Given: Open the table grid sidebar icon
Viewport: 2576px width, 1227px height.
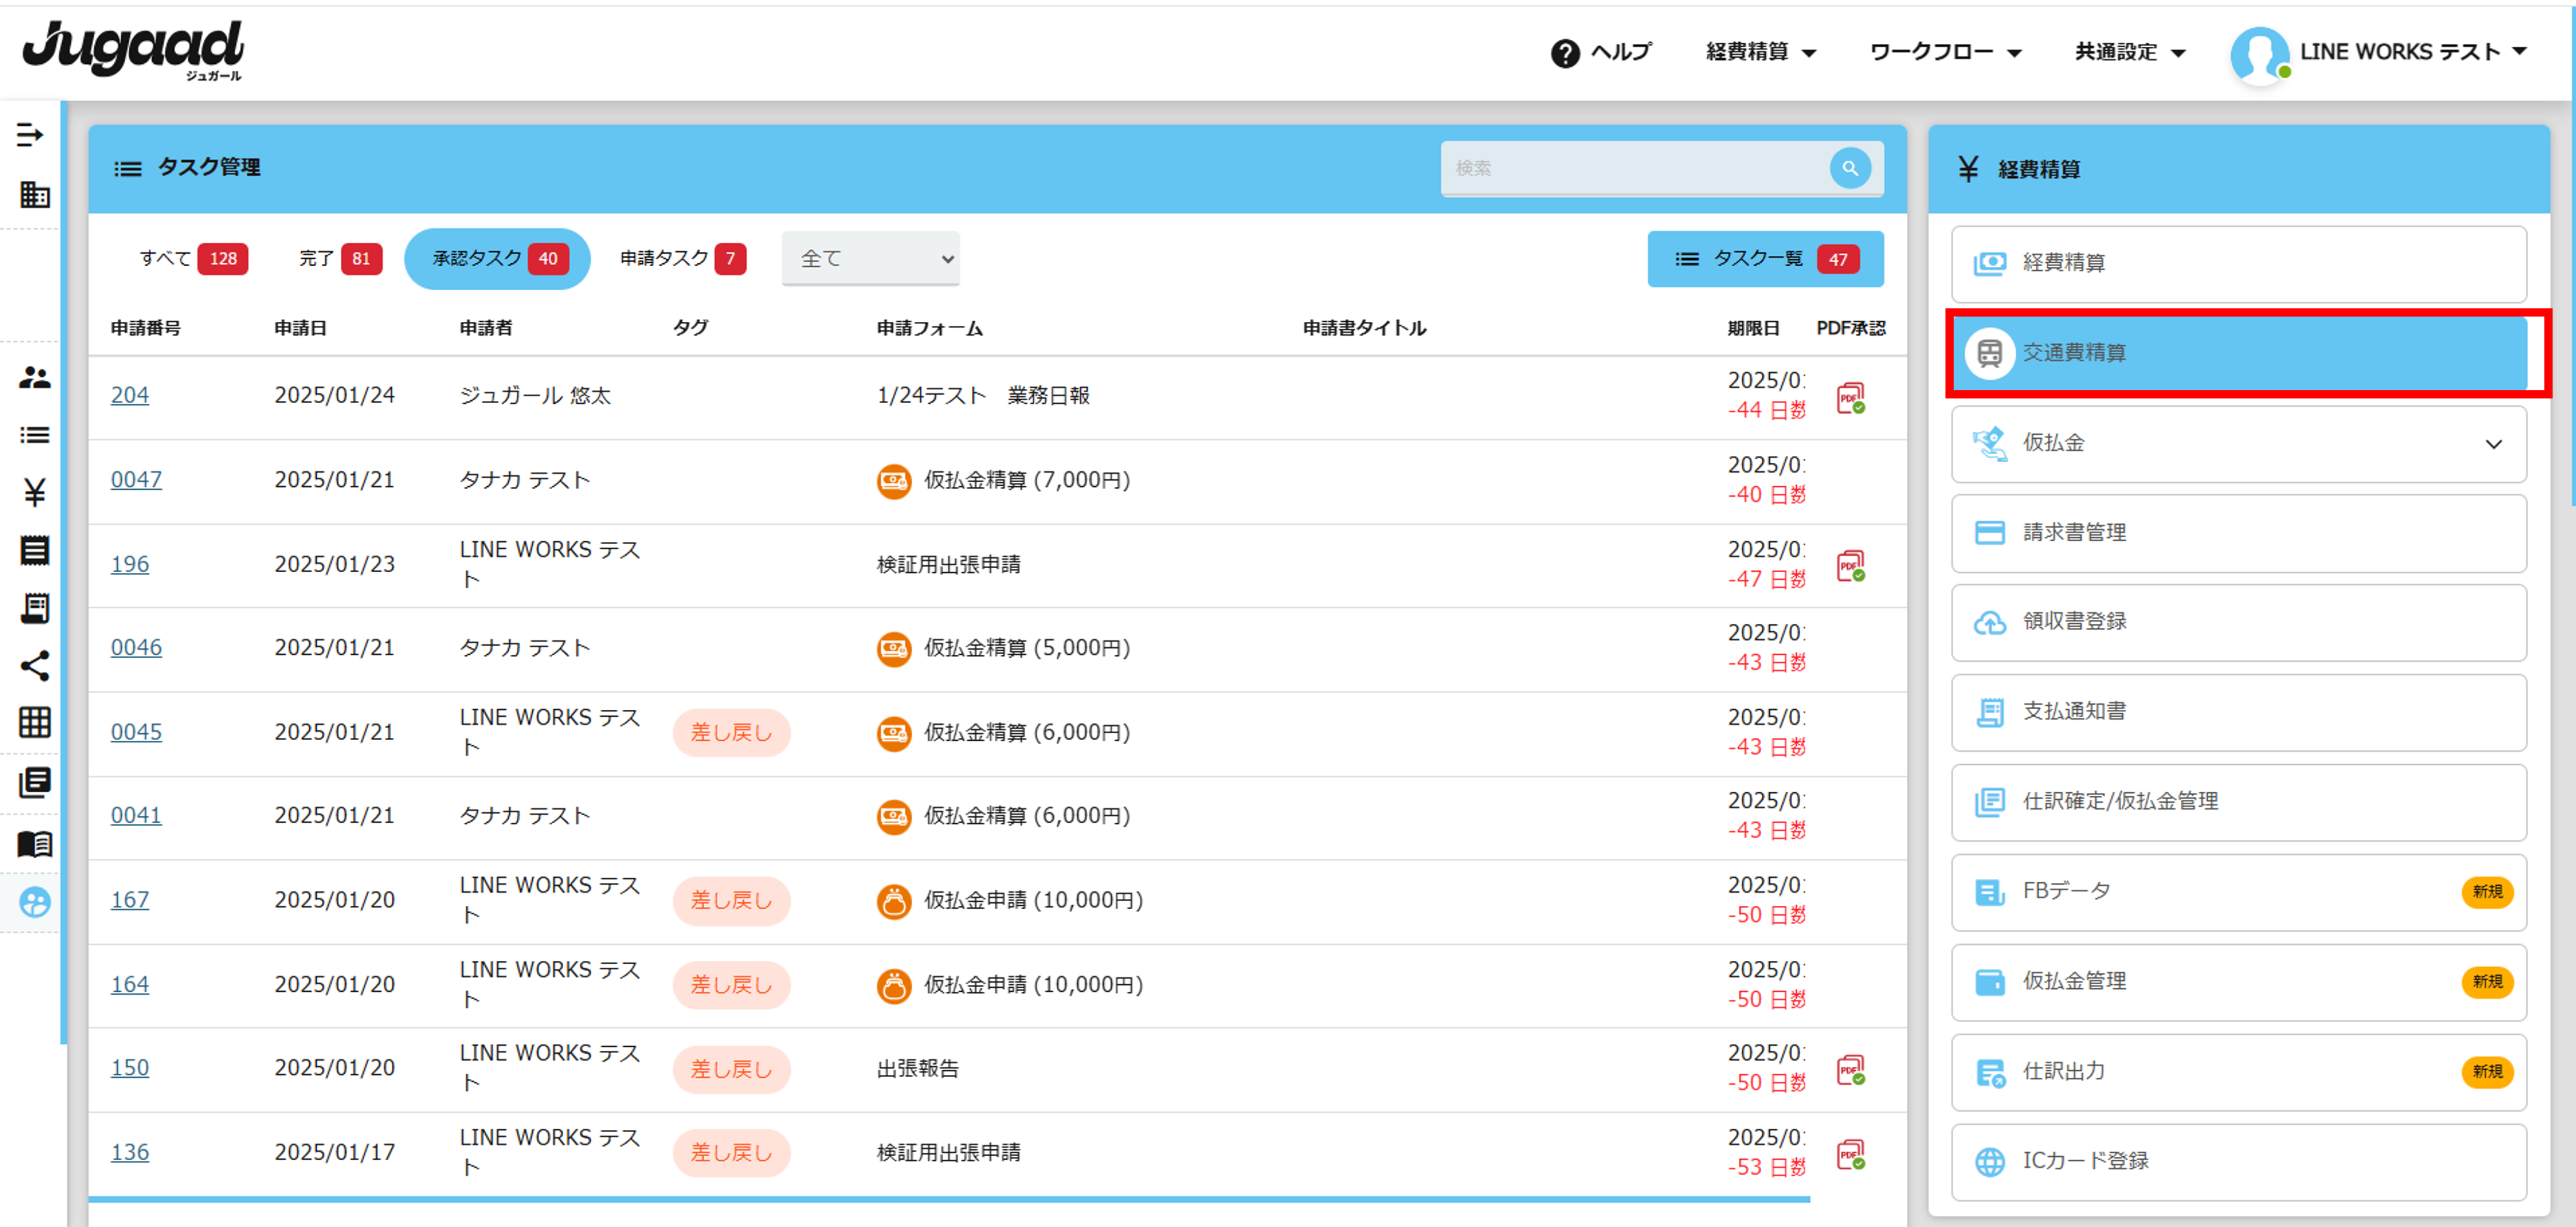Looking at the screenshot, I should coord(34,723).
